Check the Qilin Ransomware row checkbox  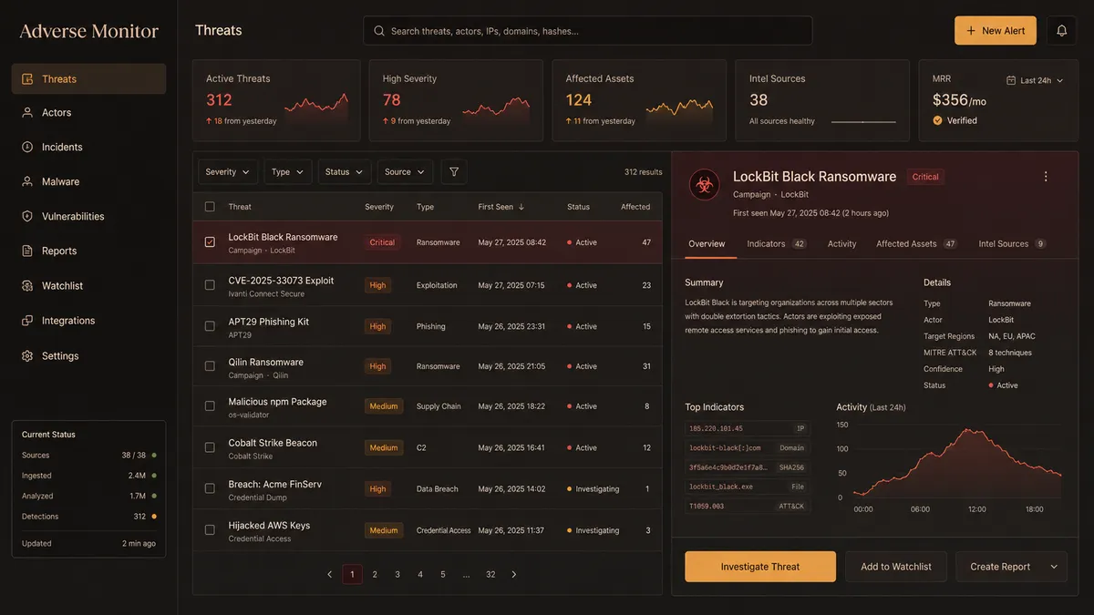tap(210, 366)
